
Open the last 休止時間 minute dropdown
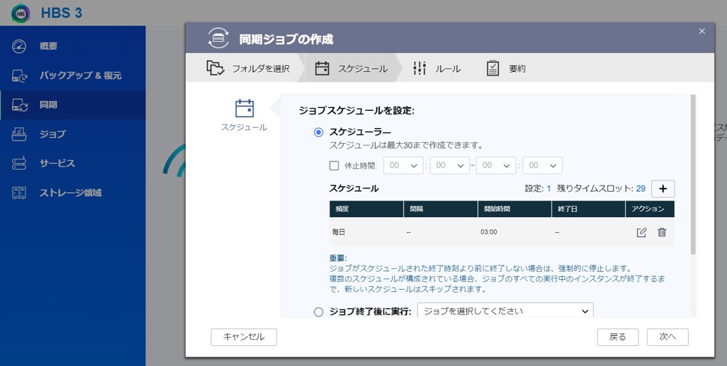(x=542, y=165)
